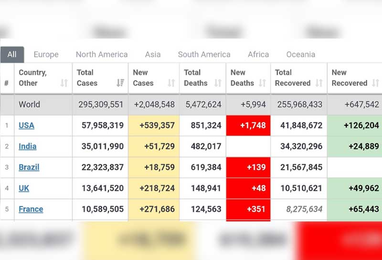Click sort icon beside Country, Other
Screen dimensions: 382x260
[x=64, y=83]
